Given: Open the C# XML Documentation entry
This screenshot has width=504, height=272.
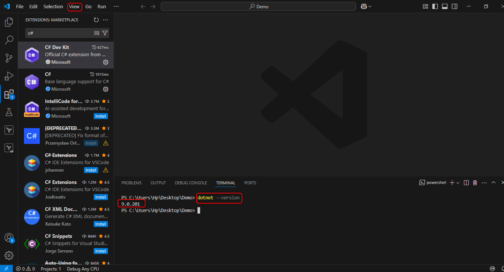Looking at the screenshot, I should [x=66, y=217].
